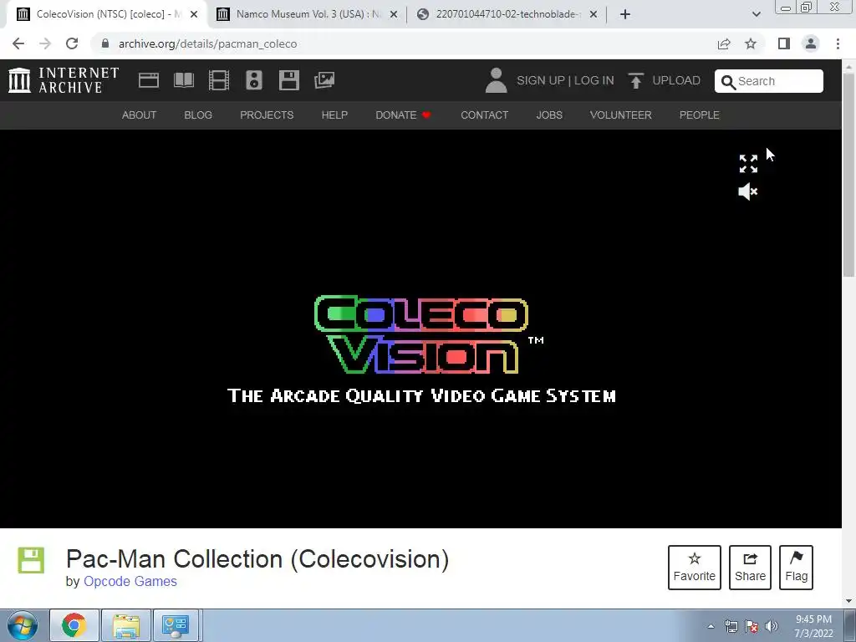Switch to ColecoVision (NTSC) tab
Viewport: 856px width, 642px height.
click(107, 14)
